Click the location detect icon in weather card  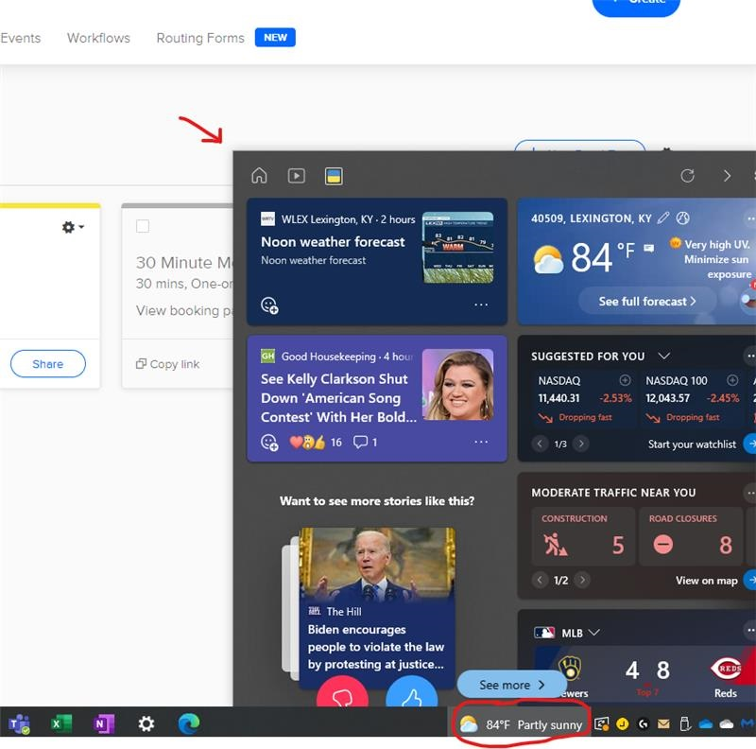[x=682, y=218]
